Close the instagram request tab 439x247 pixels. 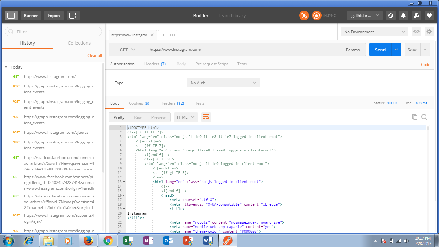tap(152, 35)
